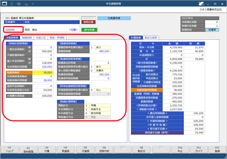The image size is (227, 159).
Task: Click the F12 登録 button
Action: 217,150
